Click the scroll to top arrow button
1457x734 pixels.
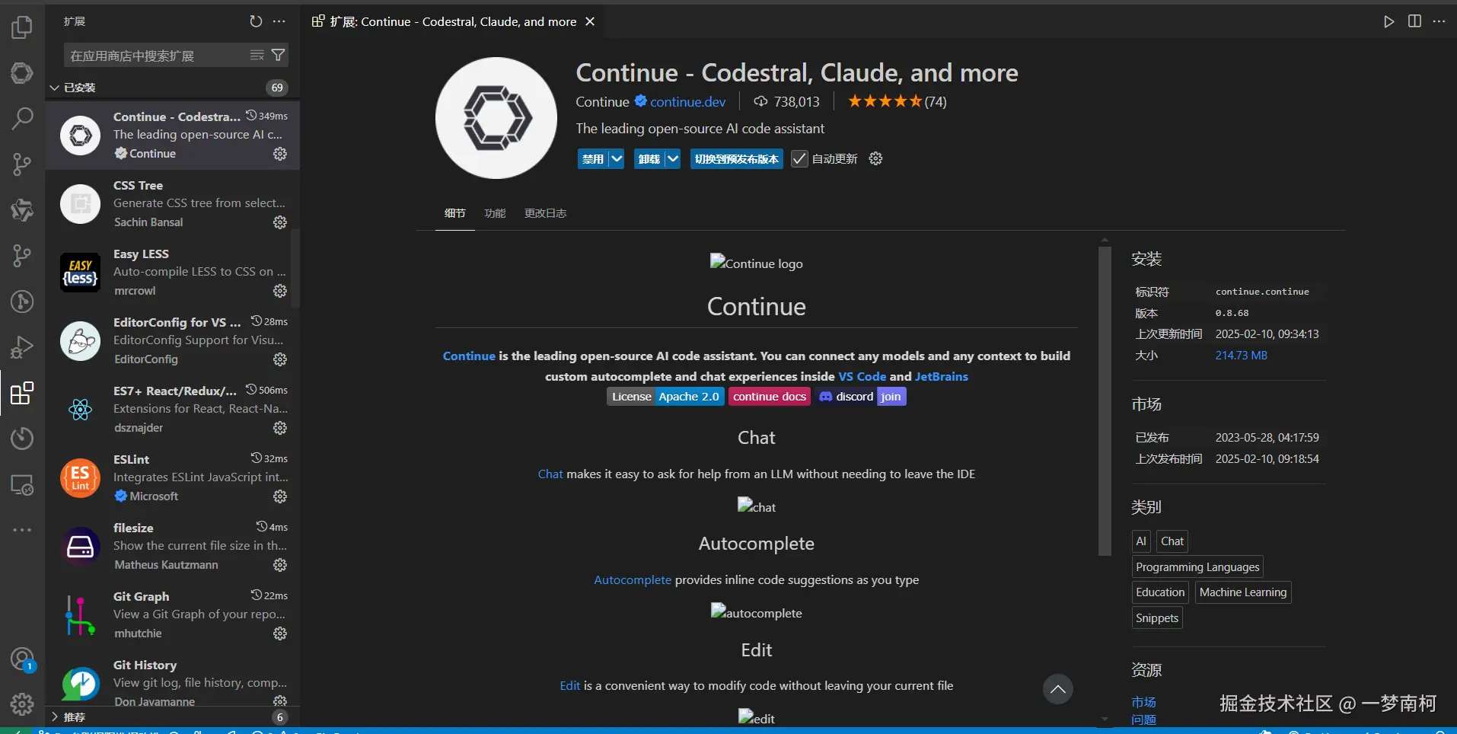[x=1057, y=689]
